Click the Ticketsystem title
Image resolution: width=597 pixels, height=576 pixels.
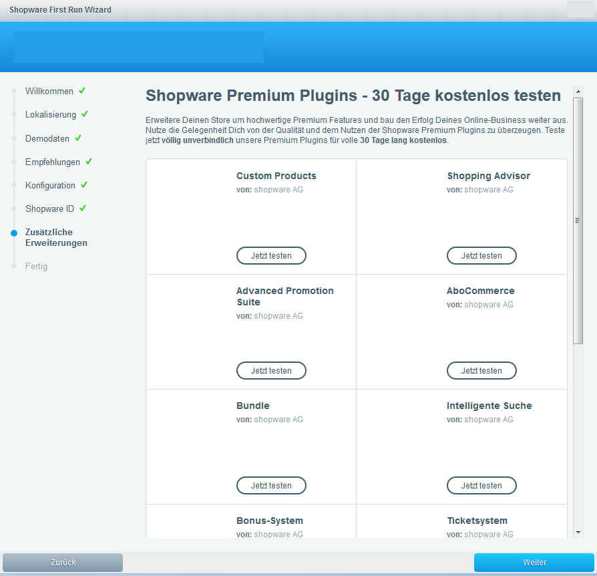[477, 521]
